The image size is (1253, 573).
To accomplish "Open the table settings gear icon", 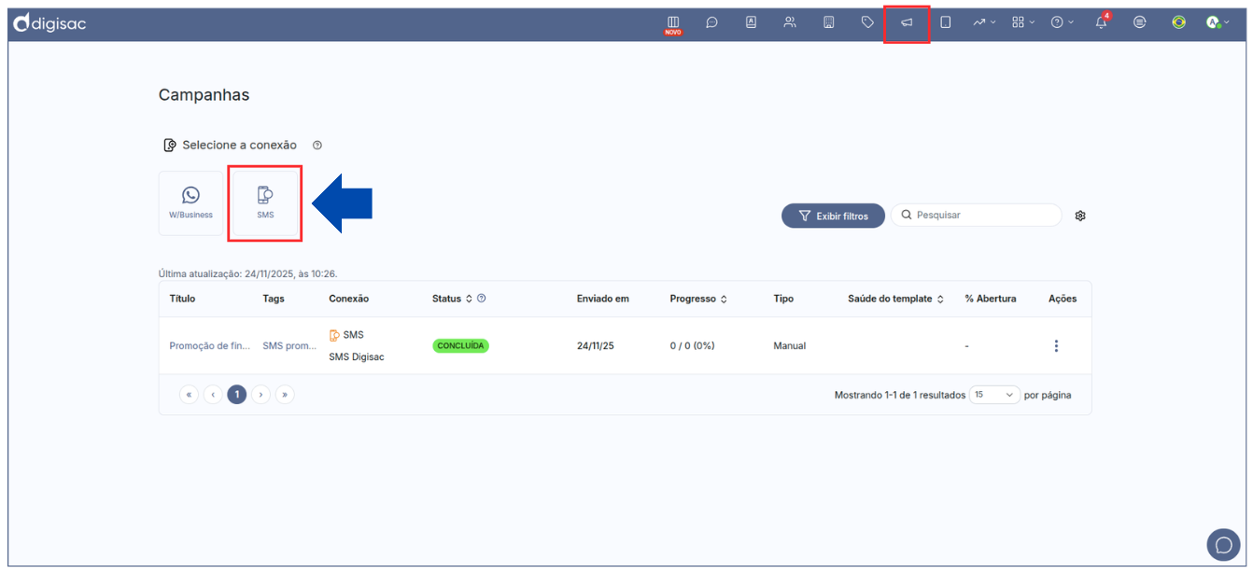I will pos(1080,216).
